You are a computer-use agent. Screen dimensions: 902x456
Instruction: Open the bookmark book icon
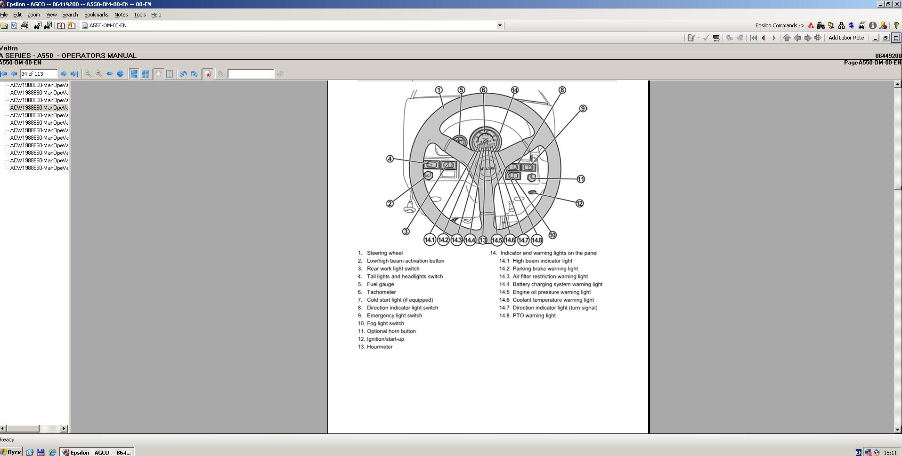point(61,25)
